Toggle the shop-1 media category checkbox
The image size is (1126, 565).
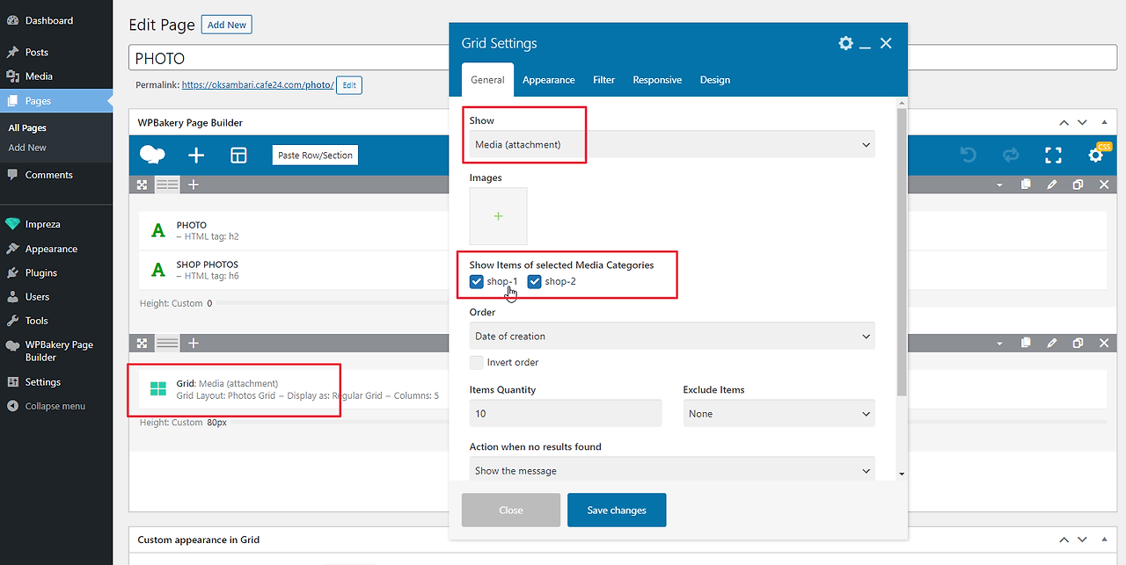[x=477, y=281]
